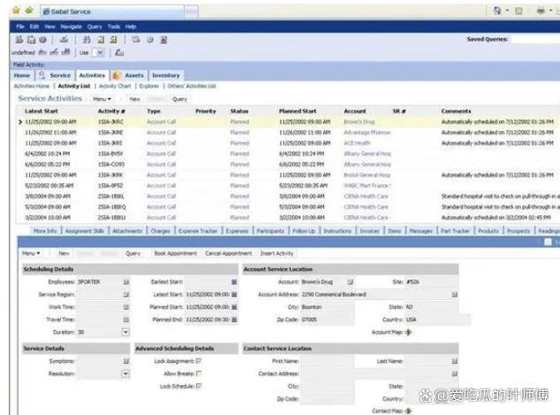Open the Account field pick icon

350,281
